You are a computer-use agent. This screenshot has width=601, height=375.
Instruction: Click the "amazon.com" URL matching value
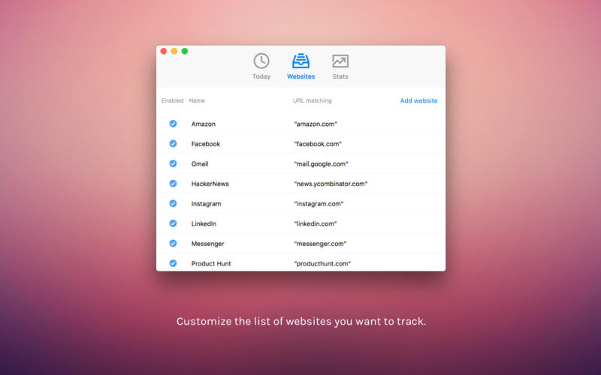click(x=316, y=124)
